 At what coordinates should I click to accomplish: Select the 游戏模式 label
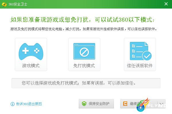[31, 66]
